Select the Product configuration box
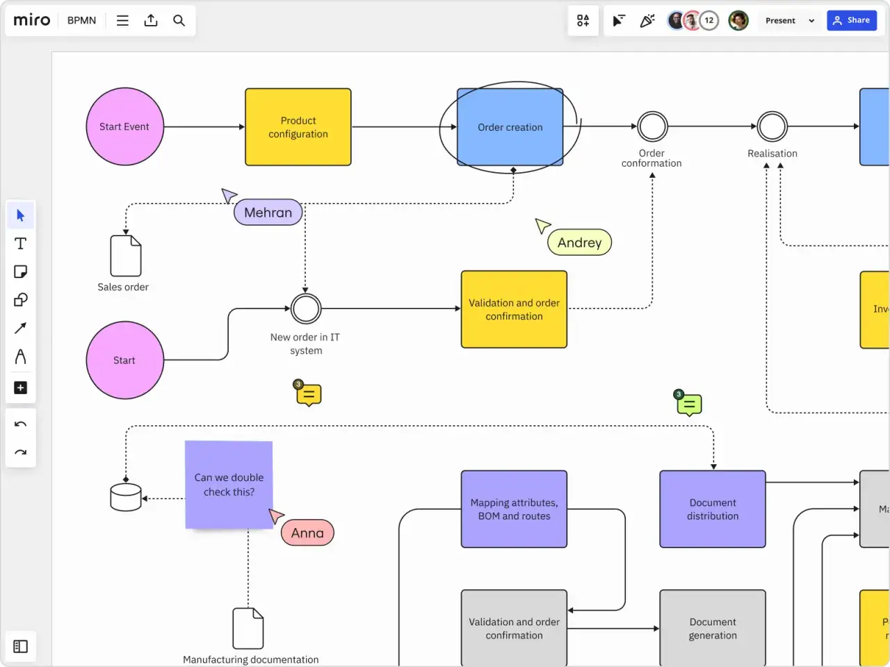 (x=298, y=127)
